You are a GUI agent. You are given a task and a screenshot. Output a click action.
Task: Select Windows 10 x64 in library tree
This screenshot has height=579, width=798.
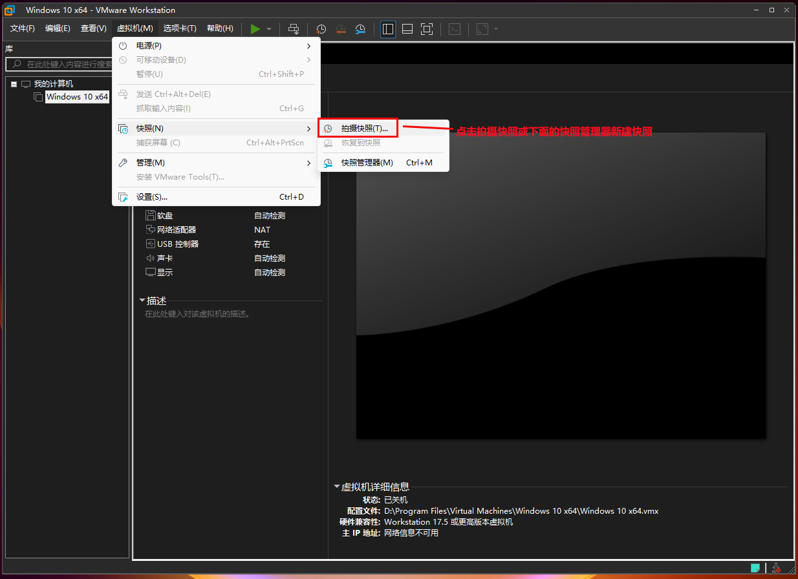click(77, 97)
